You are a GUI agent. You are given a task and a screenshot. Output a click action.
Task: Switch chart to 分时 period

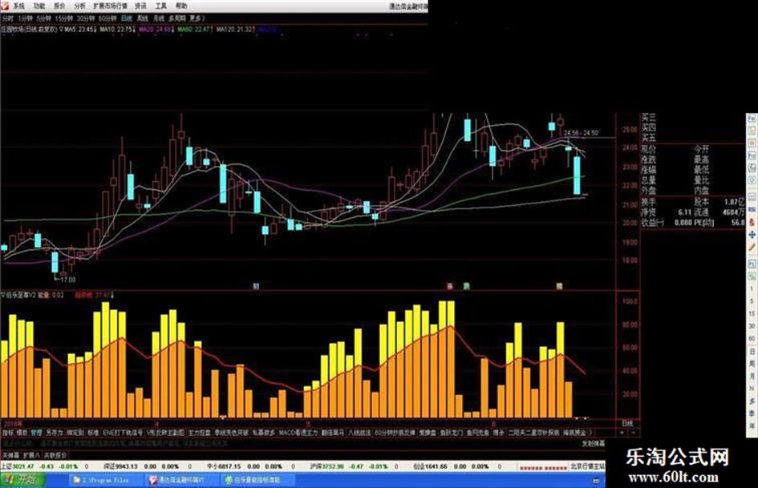[8, 18]
